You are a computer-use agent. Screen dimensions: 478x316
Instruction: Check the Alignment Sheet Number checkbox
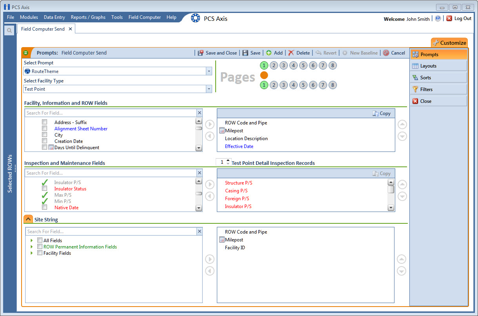click(x=45, y=128)
